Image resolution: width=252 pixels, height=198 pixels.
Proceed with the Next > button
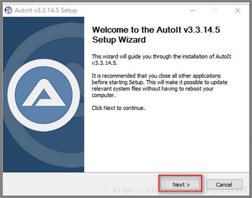click(181, 185)
